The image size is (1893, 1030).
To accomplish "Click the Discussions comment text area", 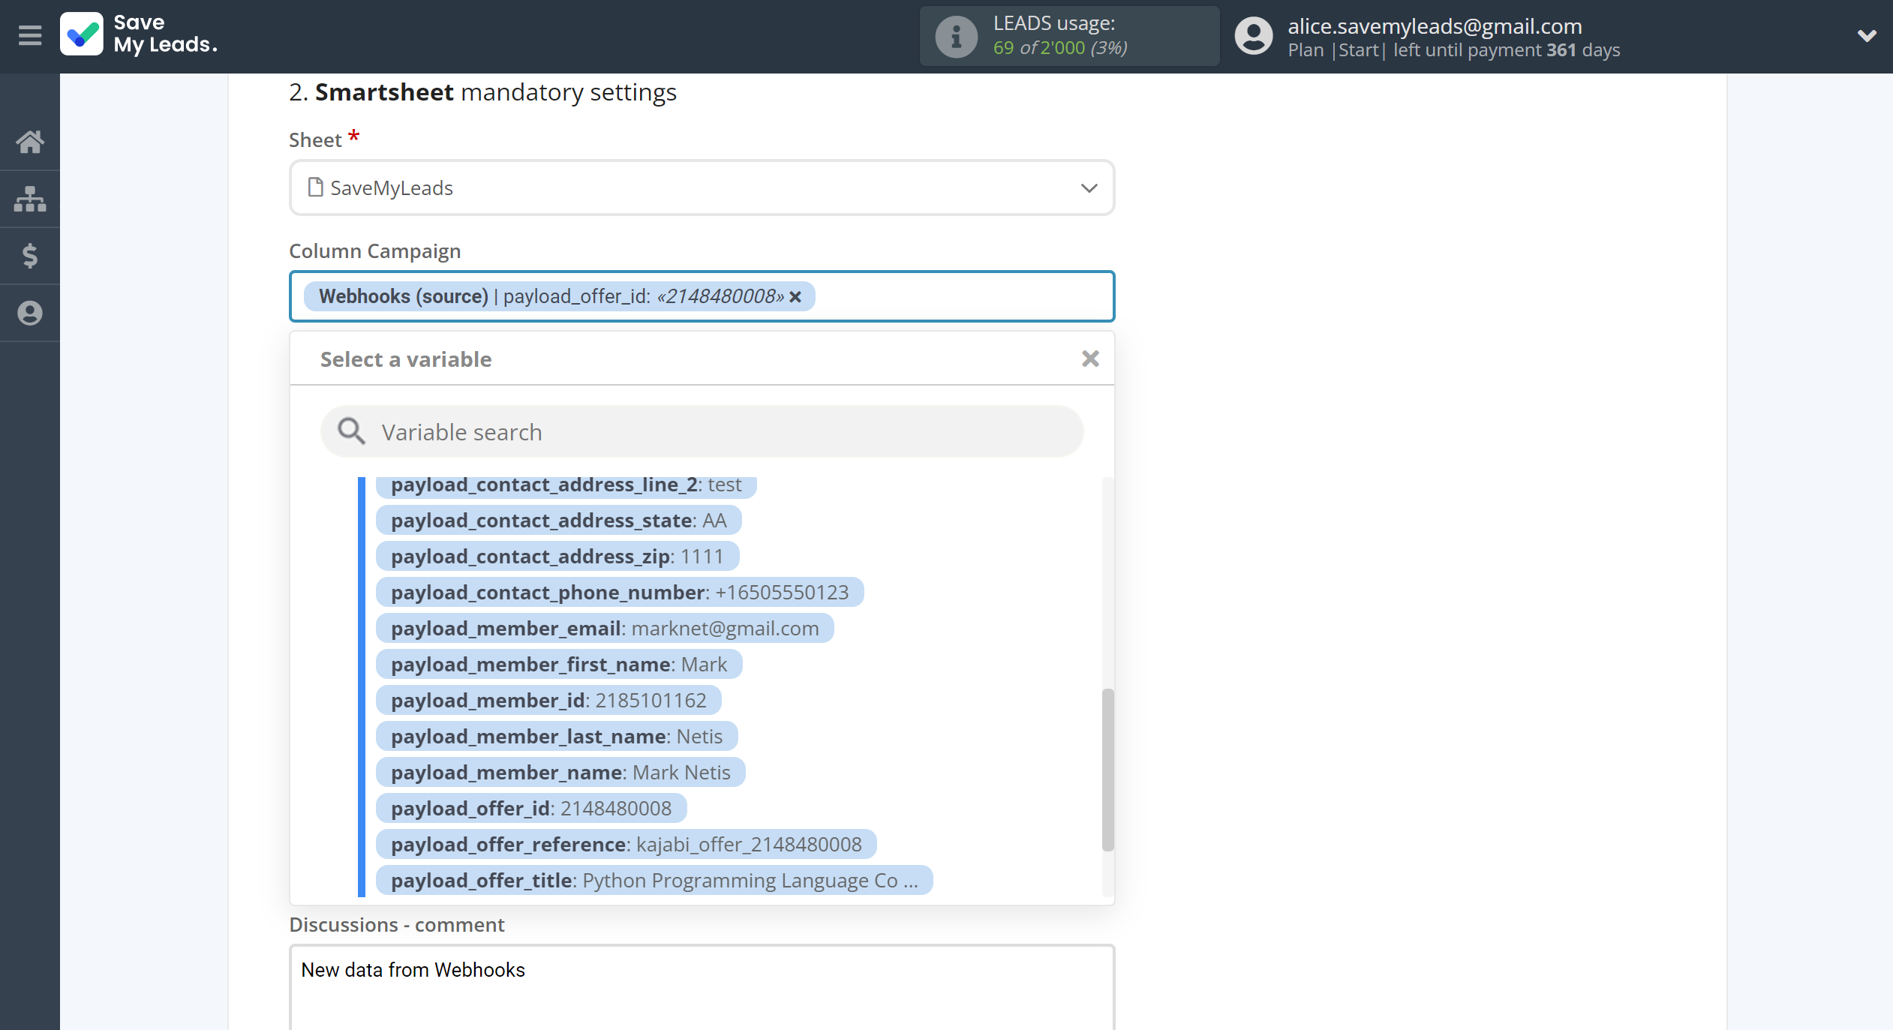I will [x=702, y=987].
